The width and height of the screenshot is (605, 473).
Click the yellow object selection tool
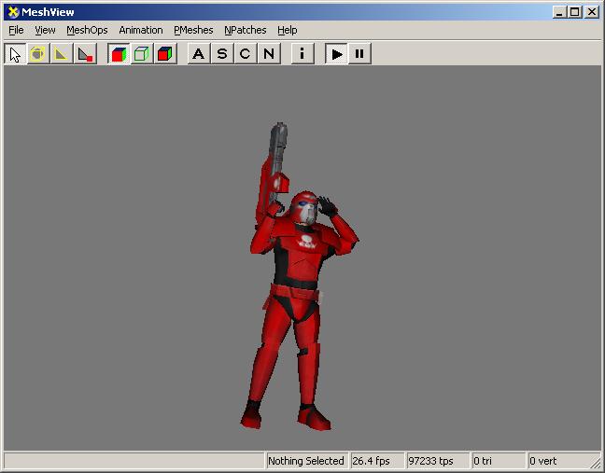(38, 53)
